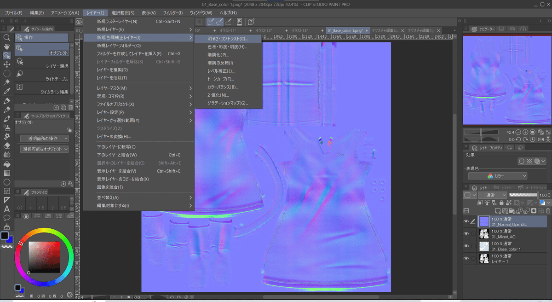Toggle snap to ruler icon in command bar

[x=211, y=22]
